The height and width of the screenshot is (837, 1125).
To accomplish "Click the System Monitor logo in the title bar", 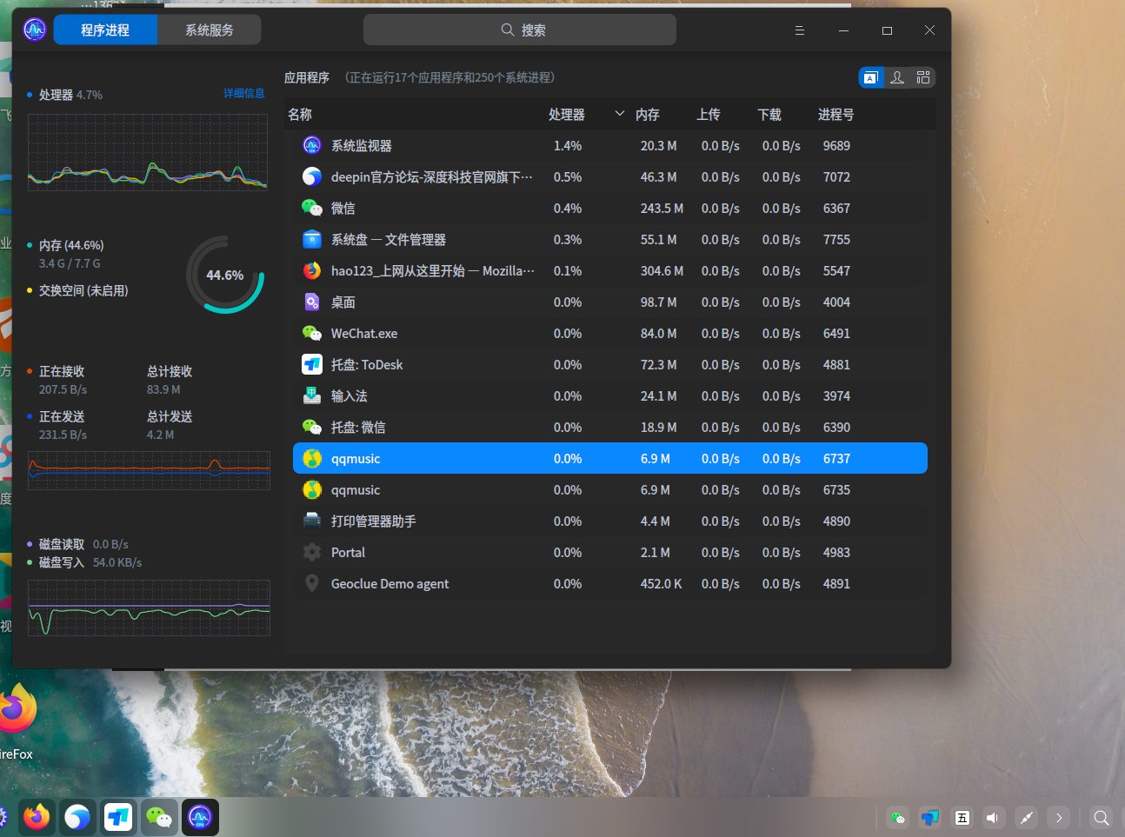I will click(35, 30).
